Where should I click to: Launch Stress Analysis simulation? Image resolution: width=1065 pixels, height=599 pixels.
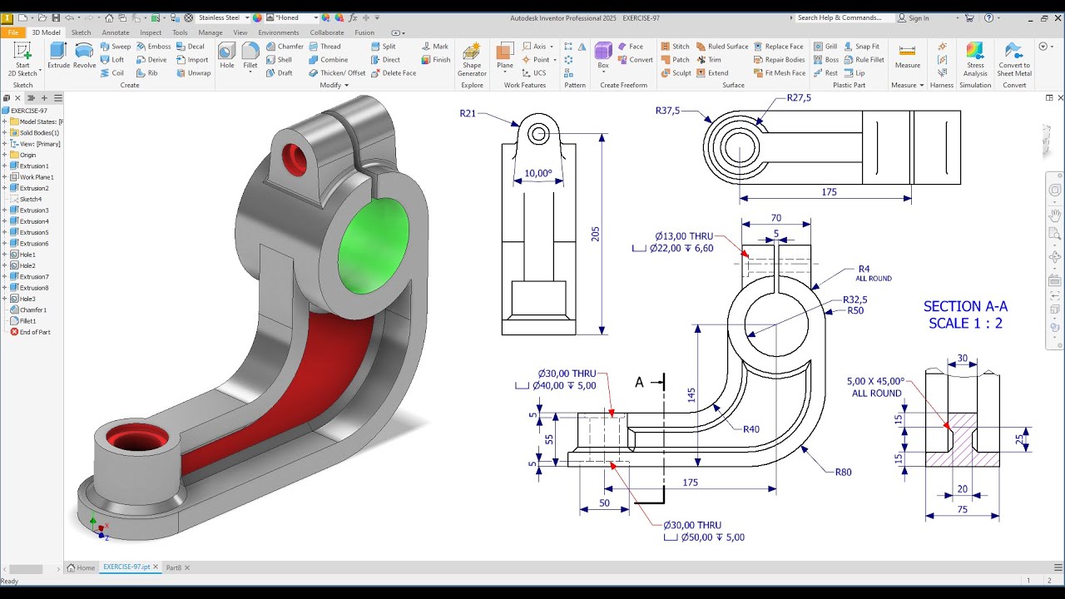pyautogui.click(x=975, y=60)
